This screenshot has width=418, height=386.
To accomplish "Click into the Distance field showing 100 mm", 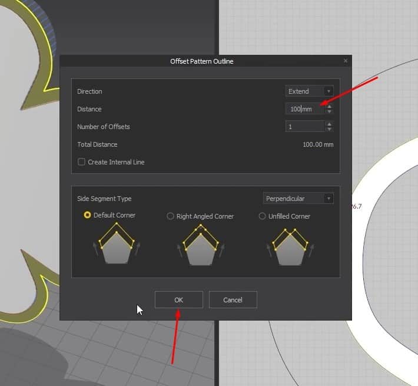I will point(305,109).
